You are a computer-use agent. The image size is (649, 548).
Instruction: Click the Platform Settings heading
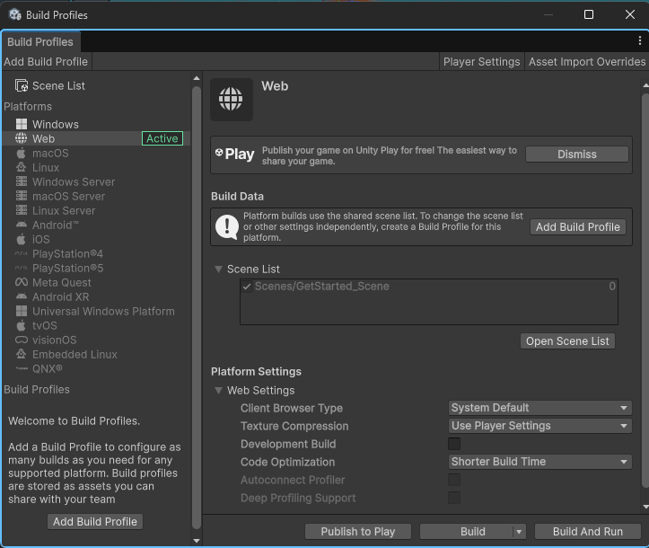point(256,372)
